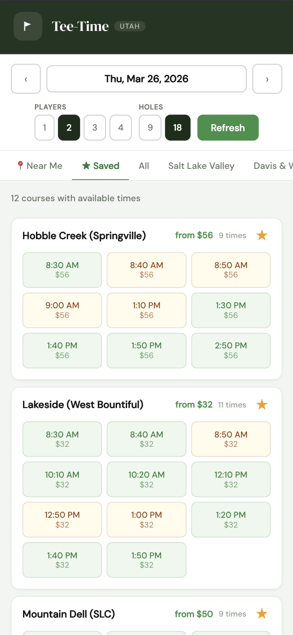Select 4 players
The image size is (293, 635).
pyautogui.click(x=121, y=127)
